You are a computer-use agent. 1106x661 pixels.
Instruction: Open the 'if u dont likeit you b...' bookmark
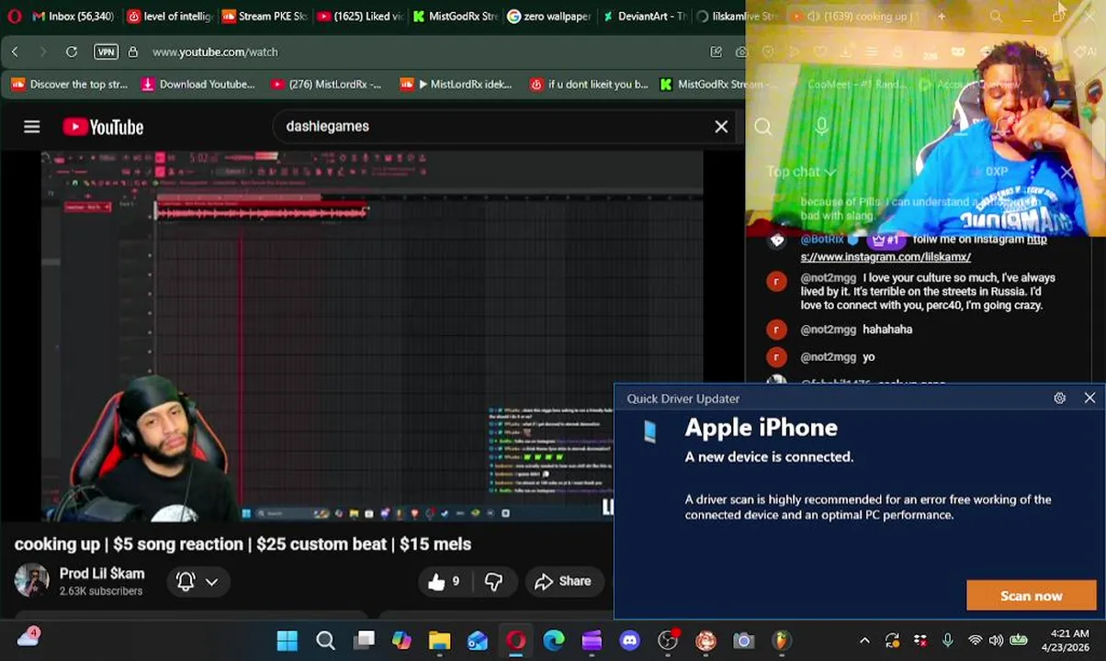coord(589,84)
